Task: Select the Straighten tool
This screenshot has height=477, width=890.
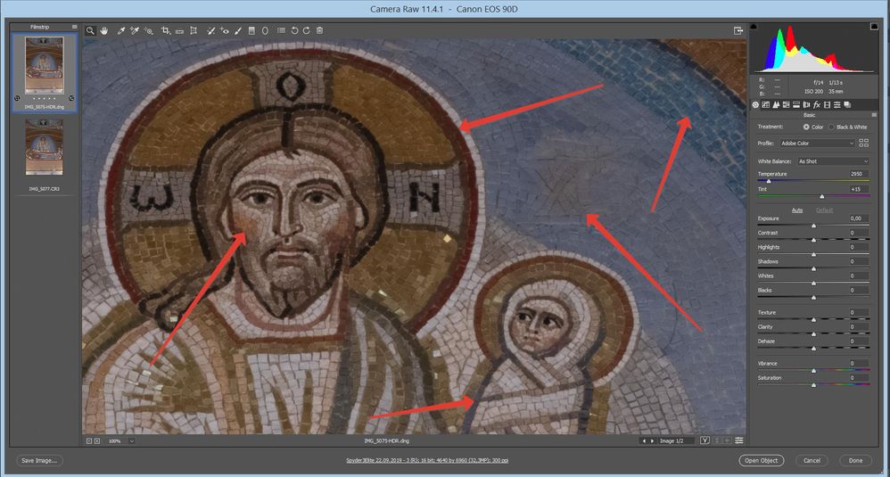Action: pyautogui.click(x=179, y=30)
